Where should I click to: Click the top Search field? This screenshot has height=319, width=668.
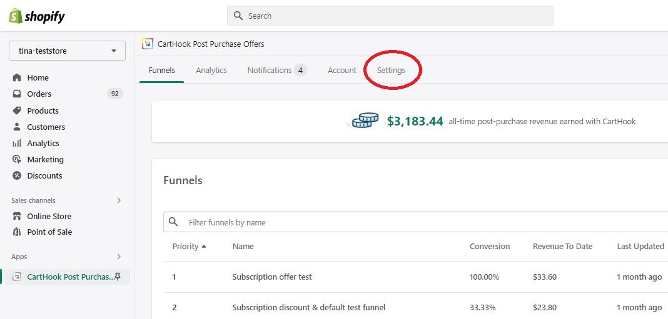click(390, 16)
